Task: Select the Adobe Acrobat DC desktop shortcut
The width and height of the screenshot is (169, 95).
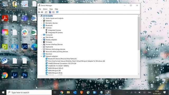Action: (x=5, y=20)
